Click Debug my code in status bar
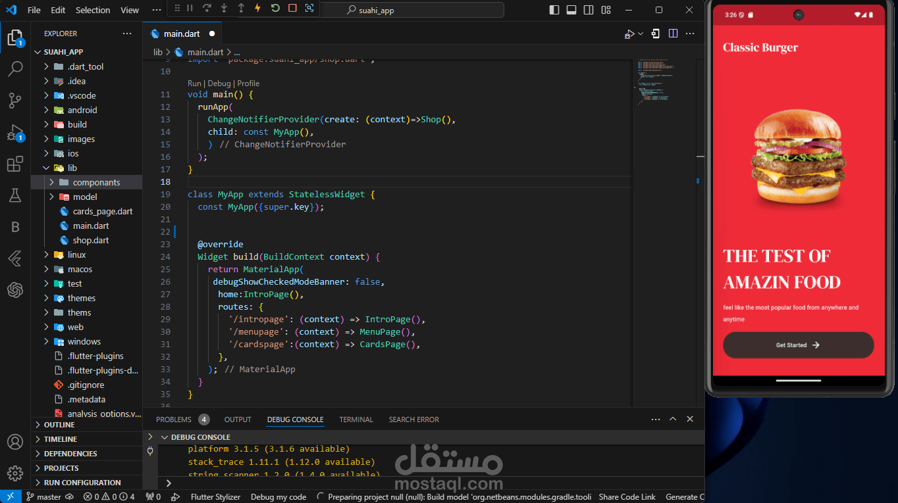898x503 pixels. click(x=278, y=497)
